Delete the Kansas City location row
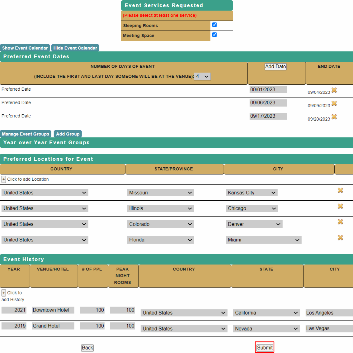 coord(340,190)
